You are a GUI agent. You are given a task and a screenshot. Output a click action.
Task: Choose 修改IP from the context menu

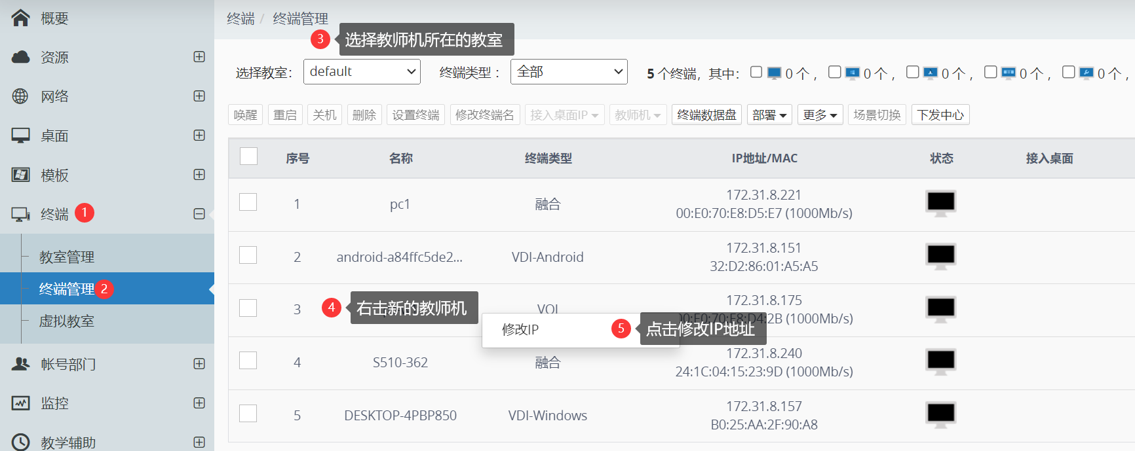point(520,330)
